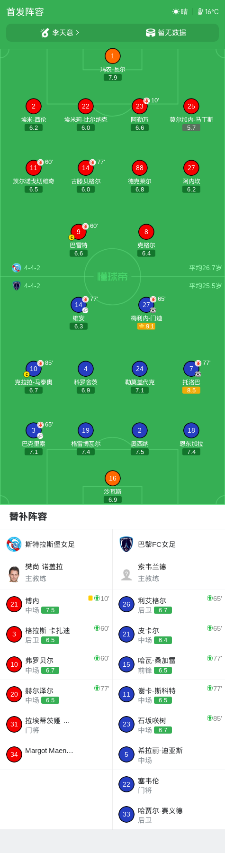
Task: Select player 7 托洛巴 jersey icon
Action: (191, 369)
